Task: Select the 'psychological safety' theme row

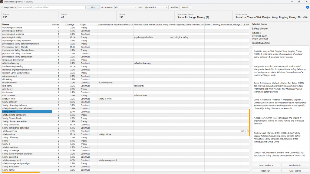Action: pyautogui.click(x=27, y=37)
